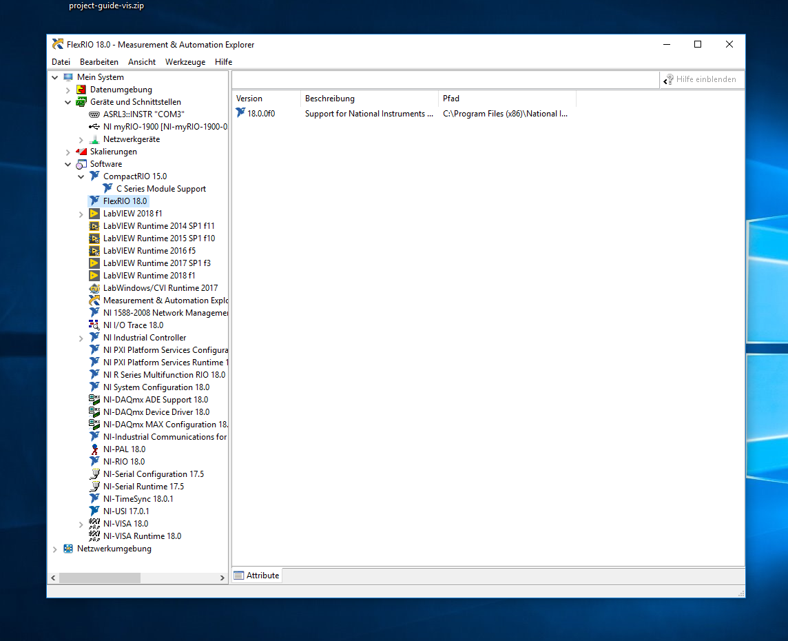
Task: Click the Hilfe einblenden button
Action: point(701,79)
